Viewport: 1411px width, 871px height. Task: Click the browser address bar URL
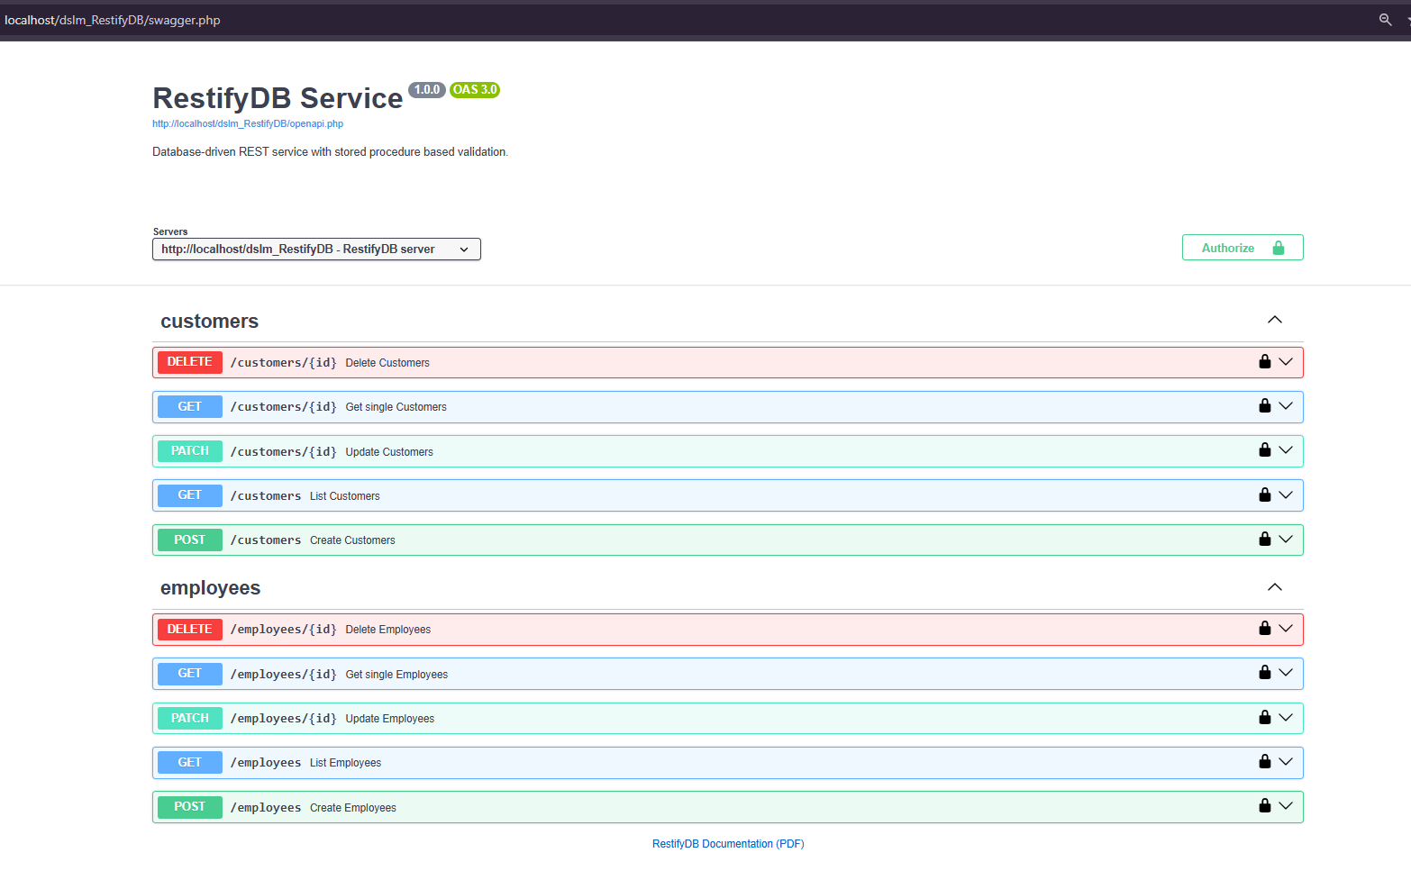(x=113, y=20)
